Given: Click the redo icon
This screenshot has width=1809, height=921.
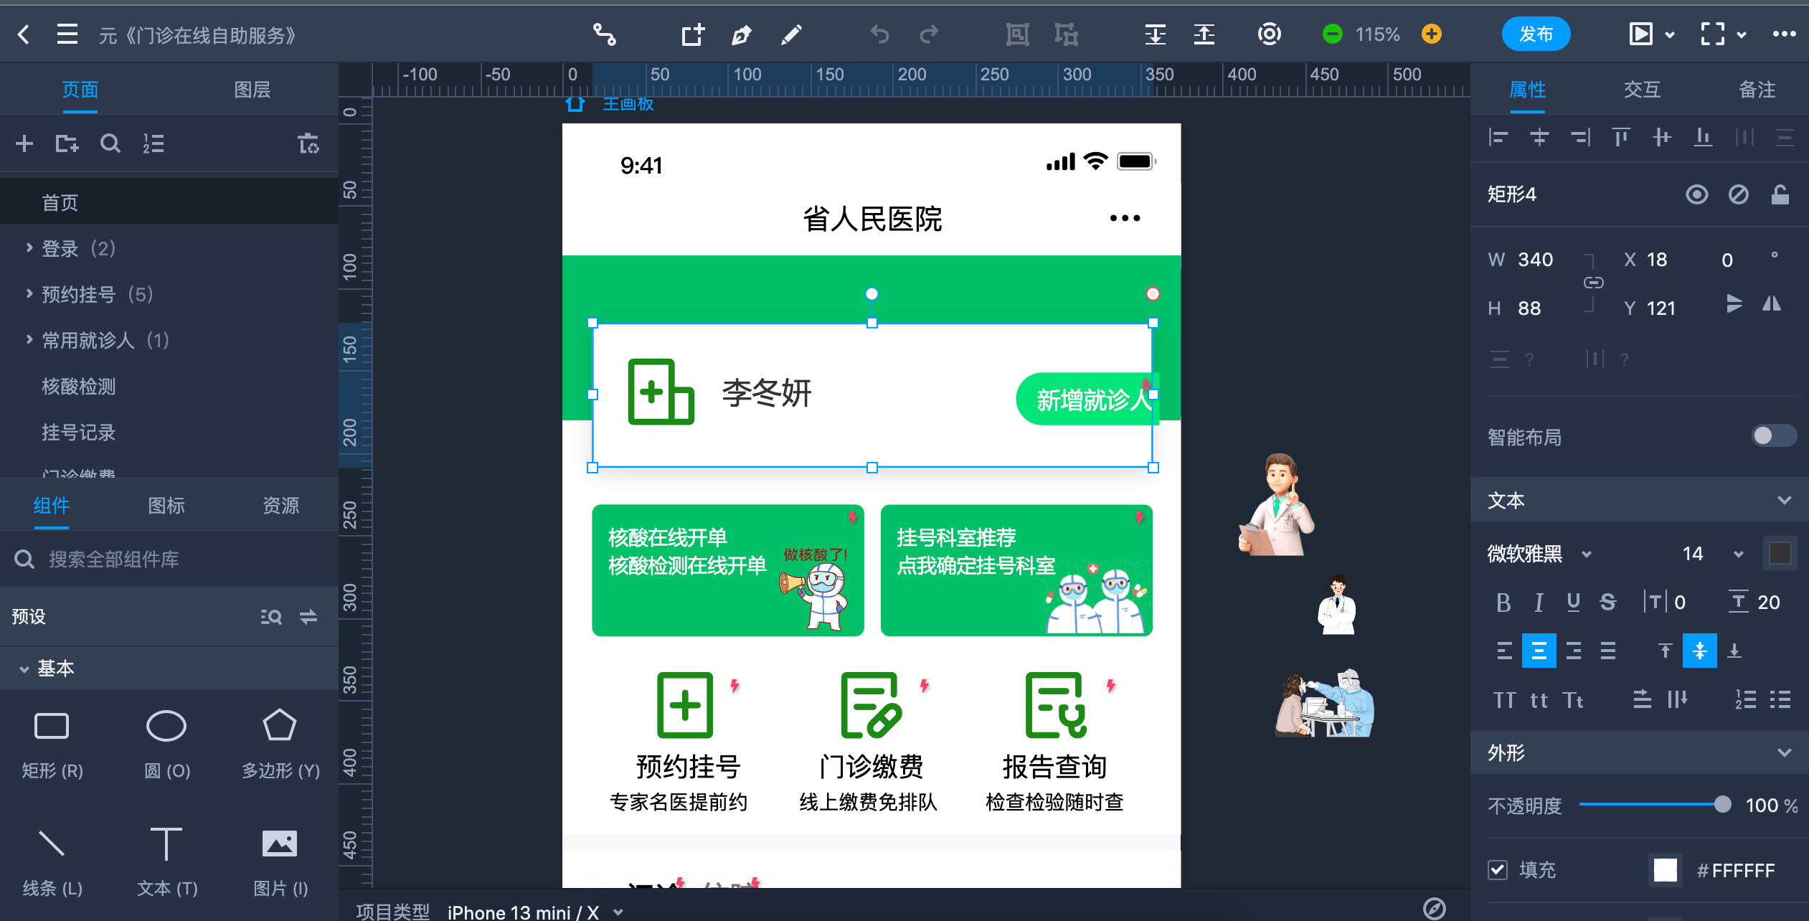Looking at the screenshot, I should pyautogui.click(x=929, y=34).
